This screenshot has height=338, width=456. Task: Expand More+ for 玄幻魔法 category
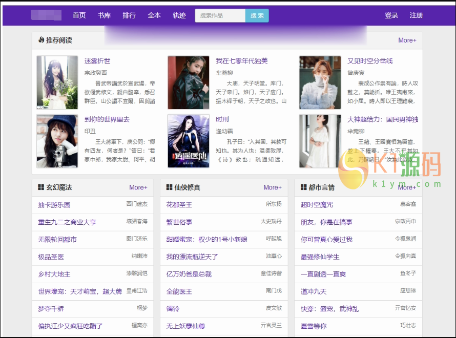point(138,187)
